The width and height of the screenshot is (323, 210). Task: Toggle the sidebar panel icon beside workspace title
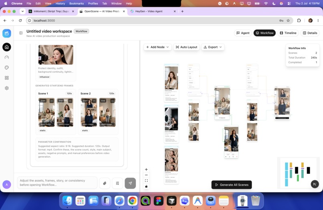21,33
